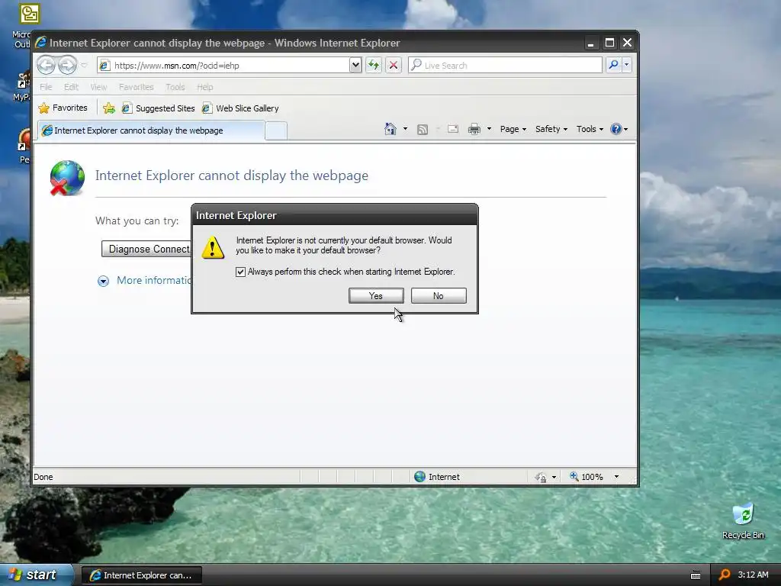
Task: Open the View menu
Action: point(98,87)
